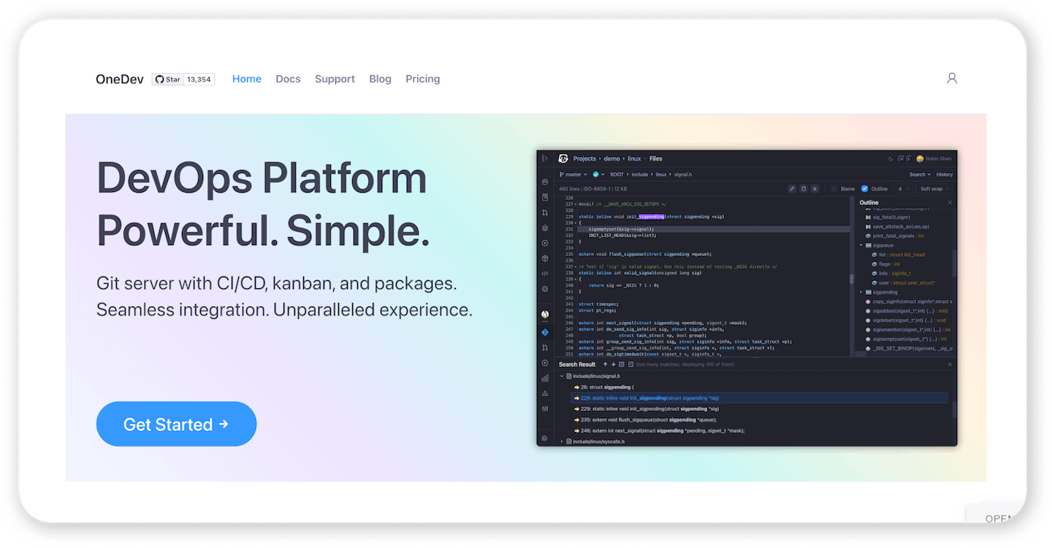Click the OneDev site logo text
The height and width of the screenshot is (548, 1052).
click(120, 80)
